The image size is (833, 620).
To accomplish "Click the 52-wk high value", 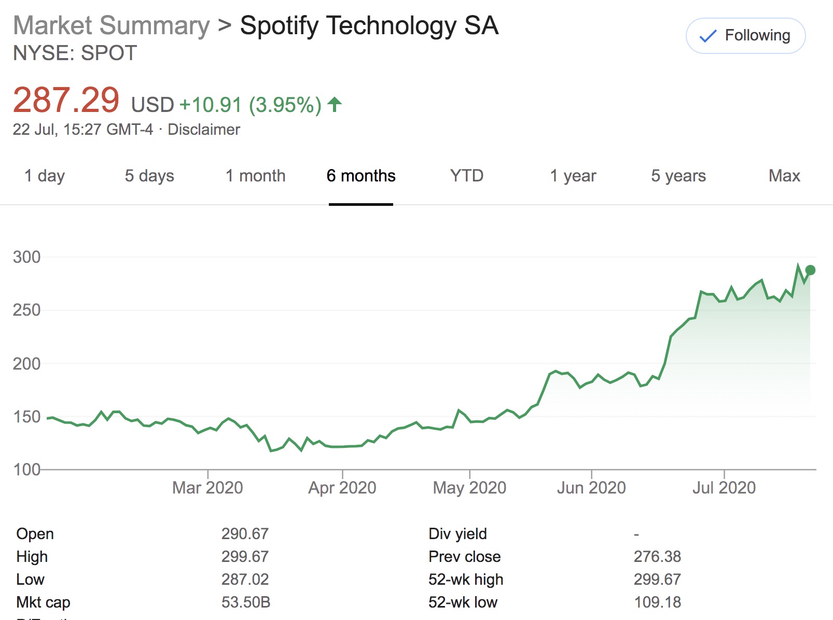I will click(657, 579).
